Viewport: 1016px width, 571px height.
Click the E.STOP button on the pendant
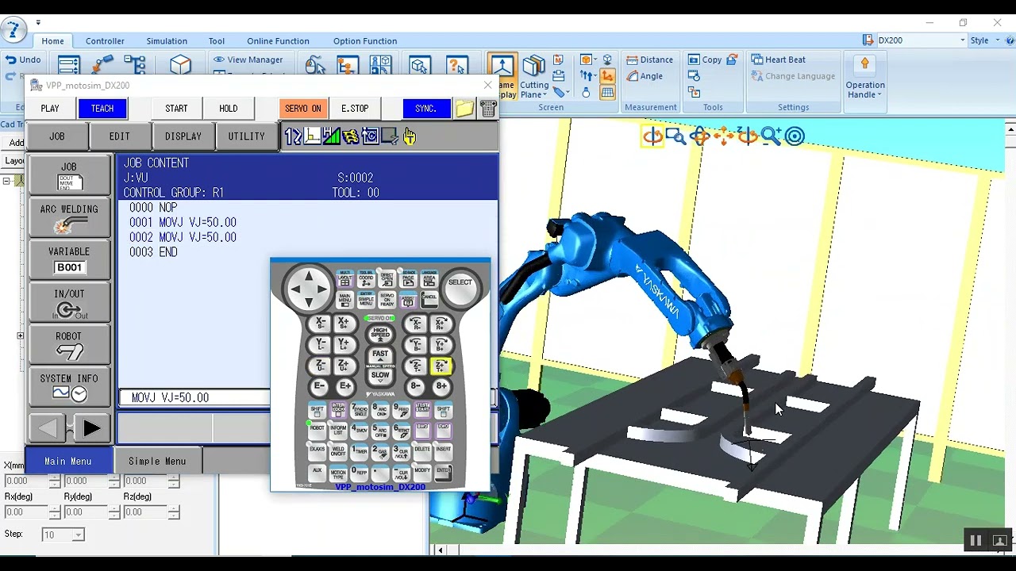(355, 109)
